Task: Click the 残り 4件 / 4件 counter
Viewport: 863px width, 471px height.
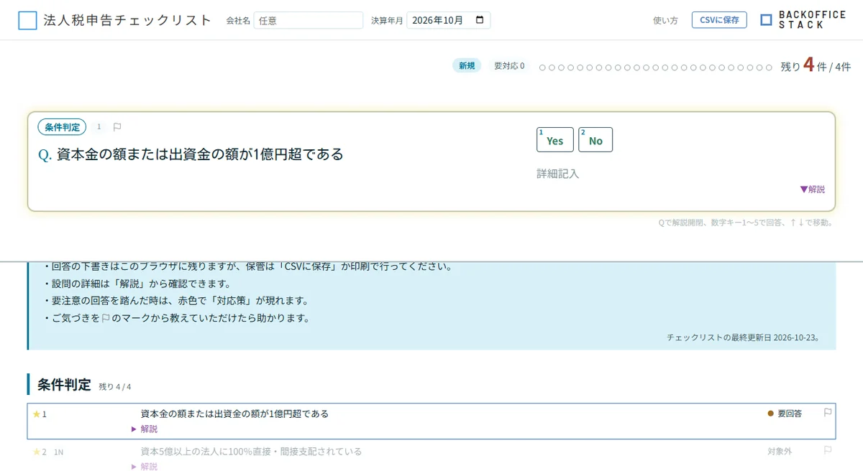Action: tap(816, 65)
